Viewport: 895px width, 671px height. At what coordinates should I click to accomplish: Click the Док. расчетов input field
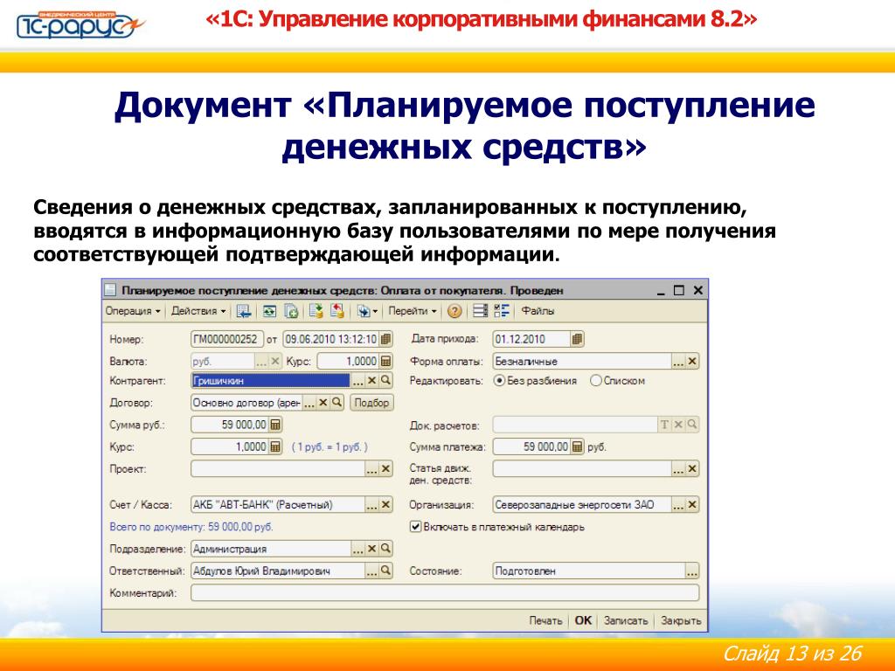click(575, 425)
